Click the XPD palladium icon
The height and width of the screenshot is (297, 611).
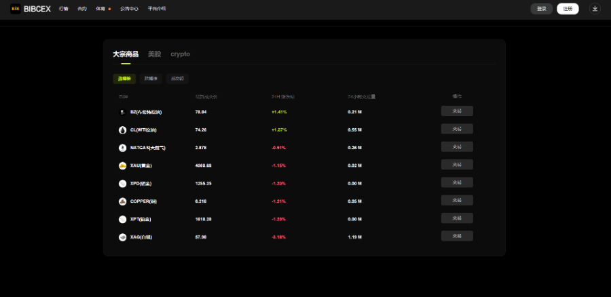(x=122, y=184)
